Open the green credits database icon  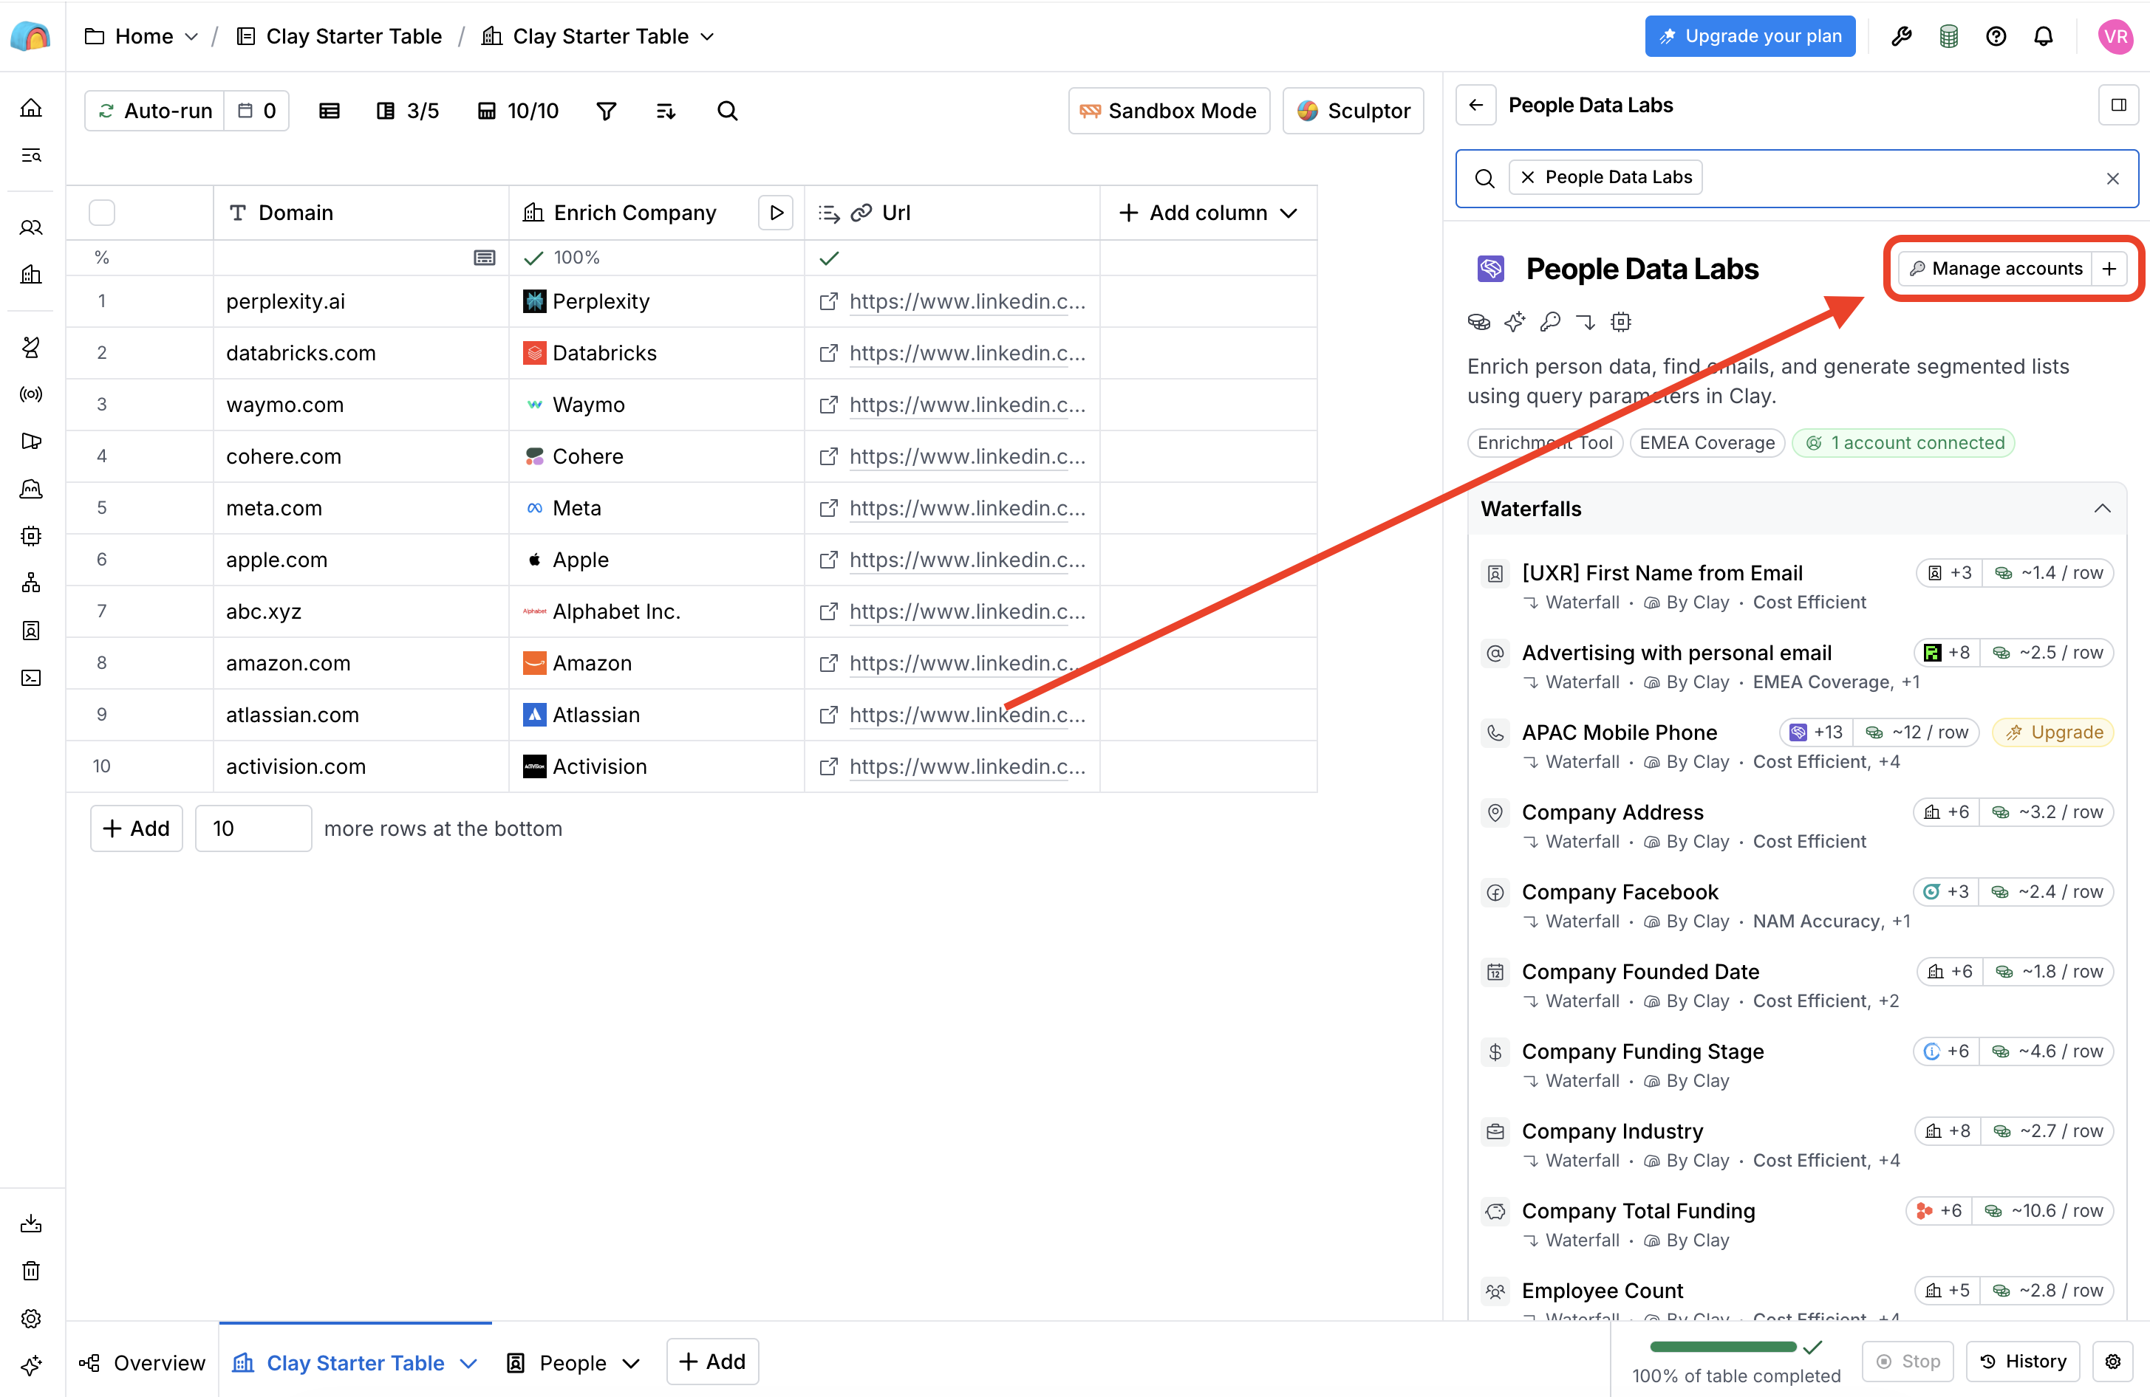click(x=1948, y=36)
